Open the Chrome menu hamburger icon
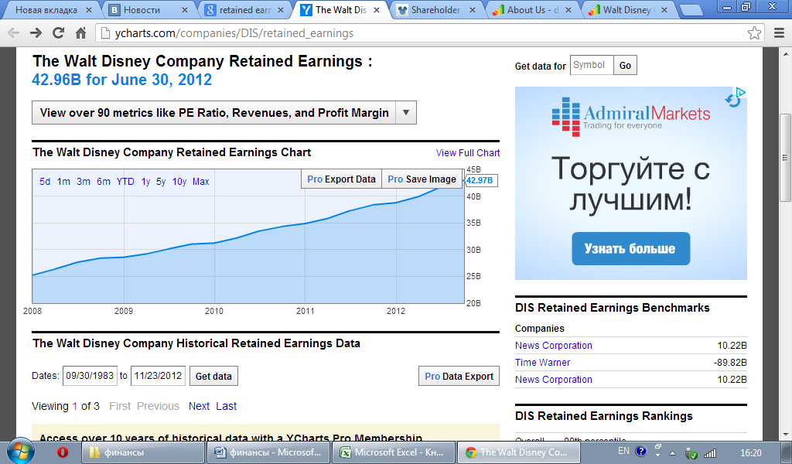The height and width of the screenshot is (464, 792). (x=779, y=33)
